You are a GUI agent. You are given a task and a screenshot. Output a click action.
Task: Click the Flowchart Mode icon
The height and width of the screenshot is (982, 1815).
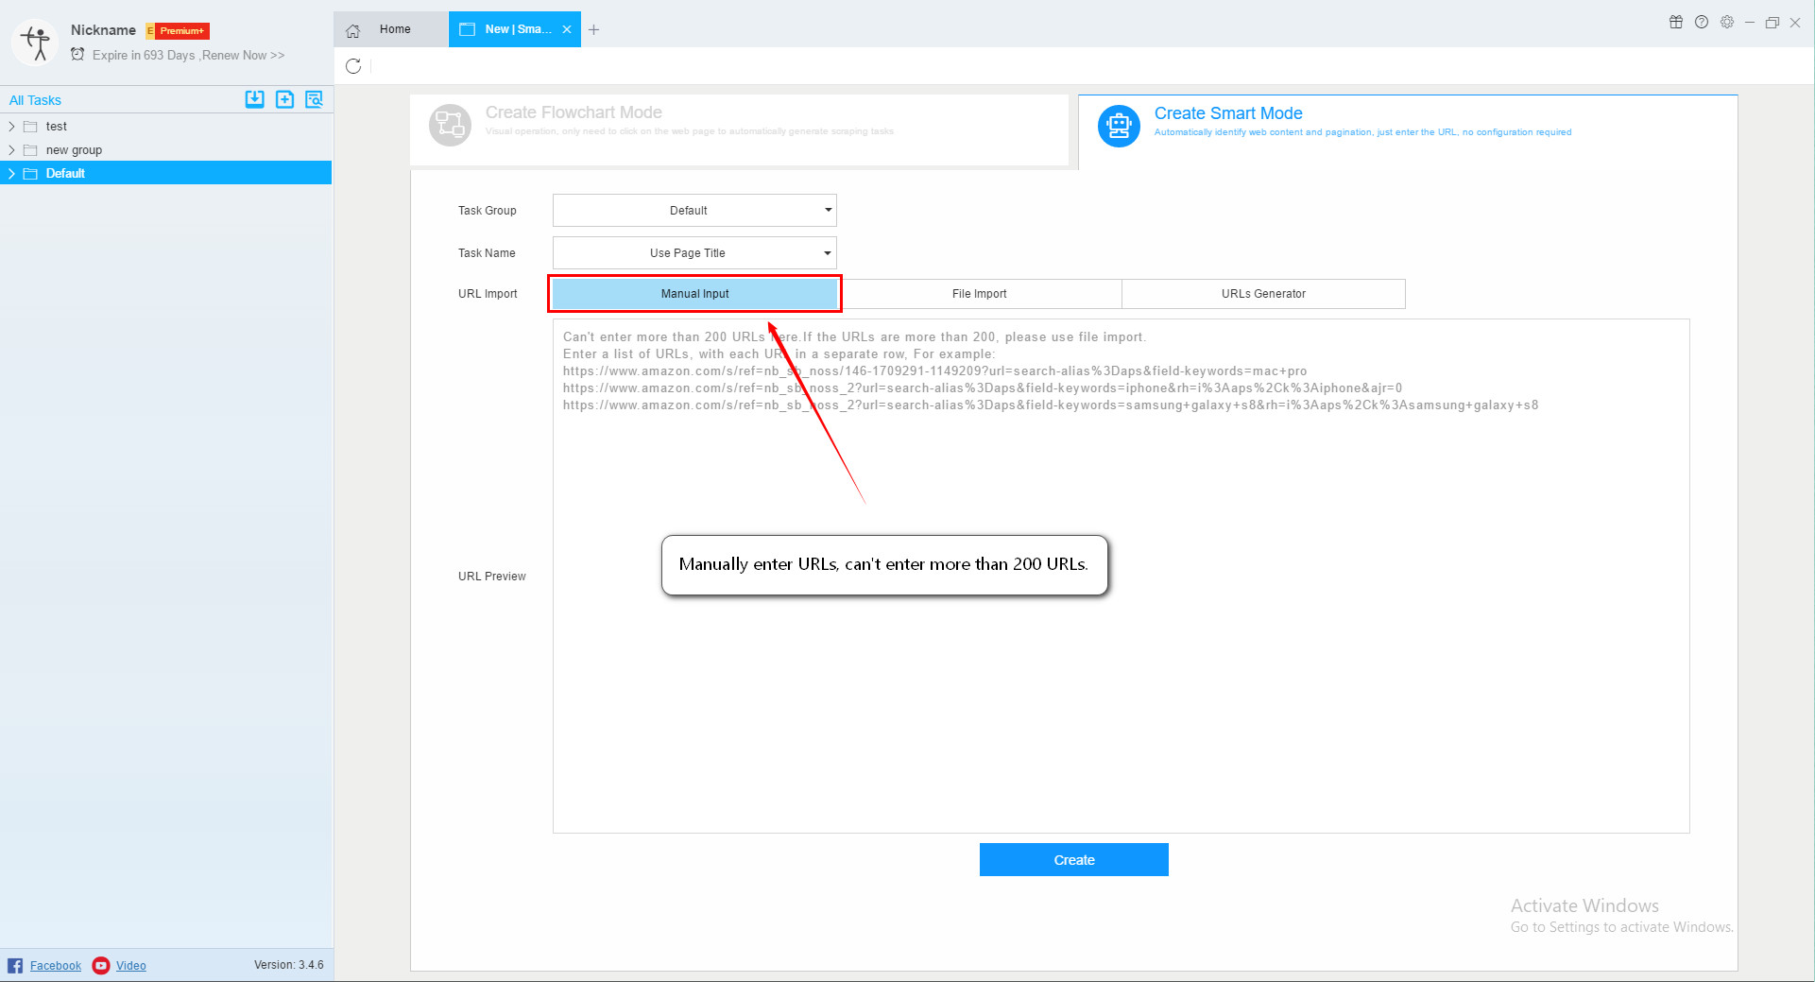point(450,125)
